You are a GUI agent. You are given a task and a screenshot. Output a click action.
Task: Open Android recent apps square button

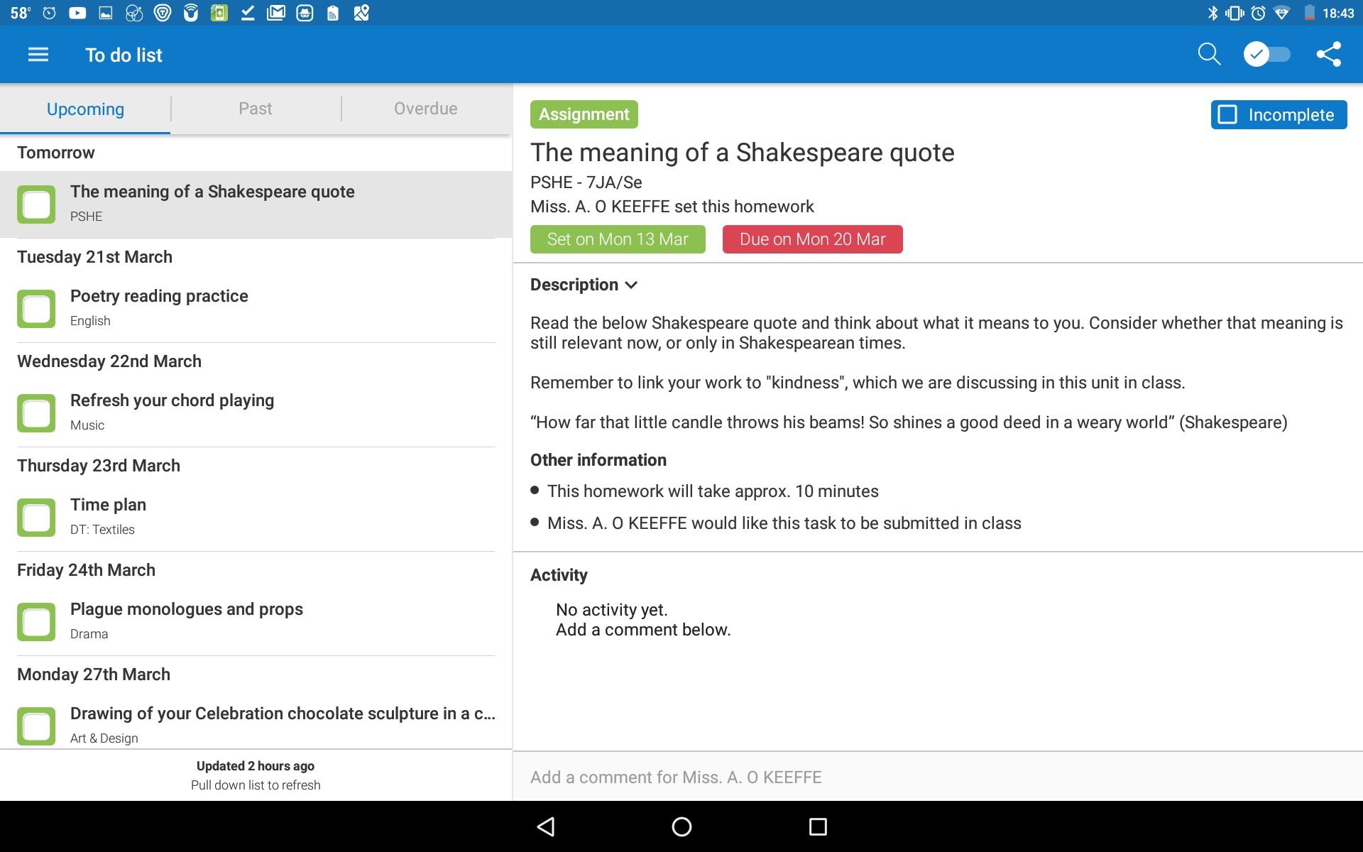coord(818,826)
